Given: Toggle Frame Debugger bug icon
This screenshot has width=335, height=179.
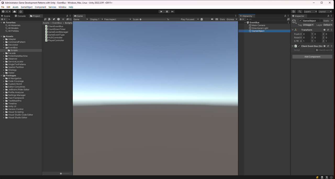Looking at the screenshot, I should (202, 19).
